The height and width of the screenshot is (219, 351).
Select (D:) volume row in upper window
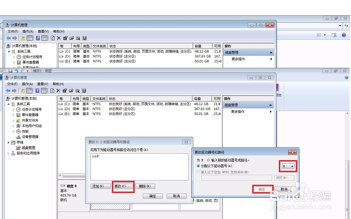(x=140, y=56)
